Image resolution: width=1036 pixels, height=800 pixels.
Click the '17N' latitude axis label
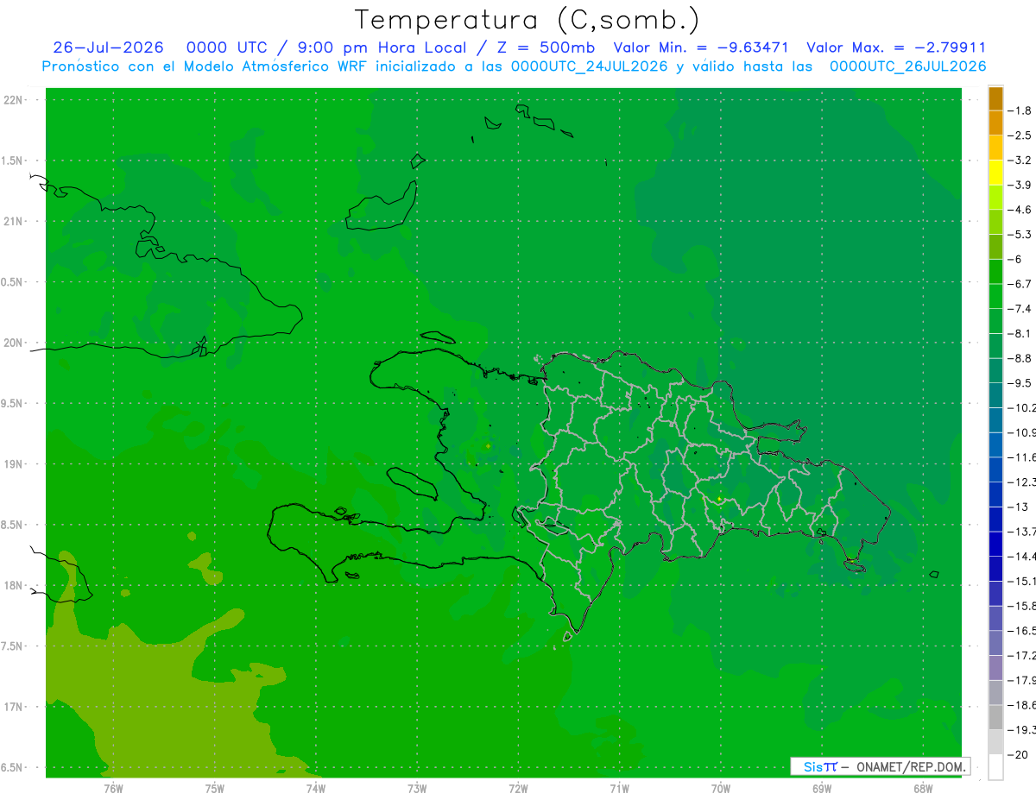coord(14,707)
